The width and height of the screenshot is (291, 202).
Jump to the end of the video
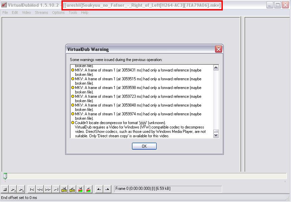pyautogui.click(x=56, y=189)
